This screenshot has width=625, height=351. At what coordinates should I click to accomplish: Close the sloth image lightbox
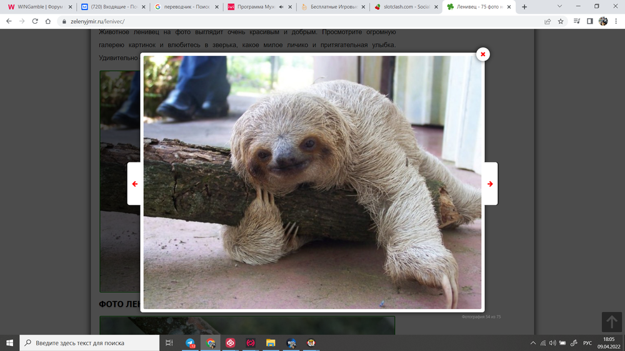pos(482,54)
